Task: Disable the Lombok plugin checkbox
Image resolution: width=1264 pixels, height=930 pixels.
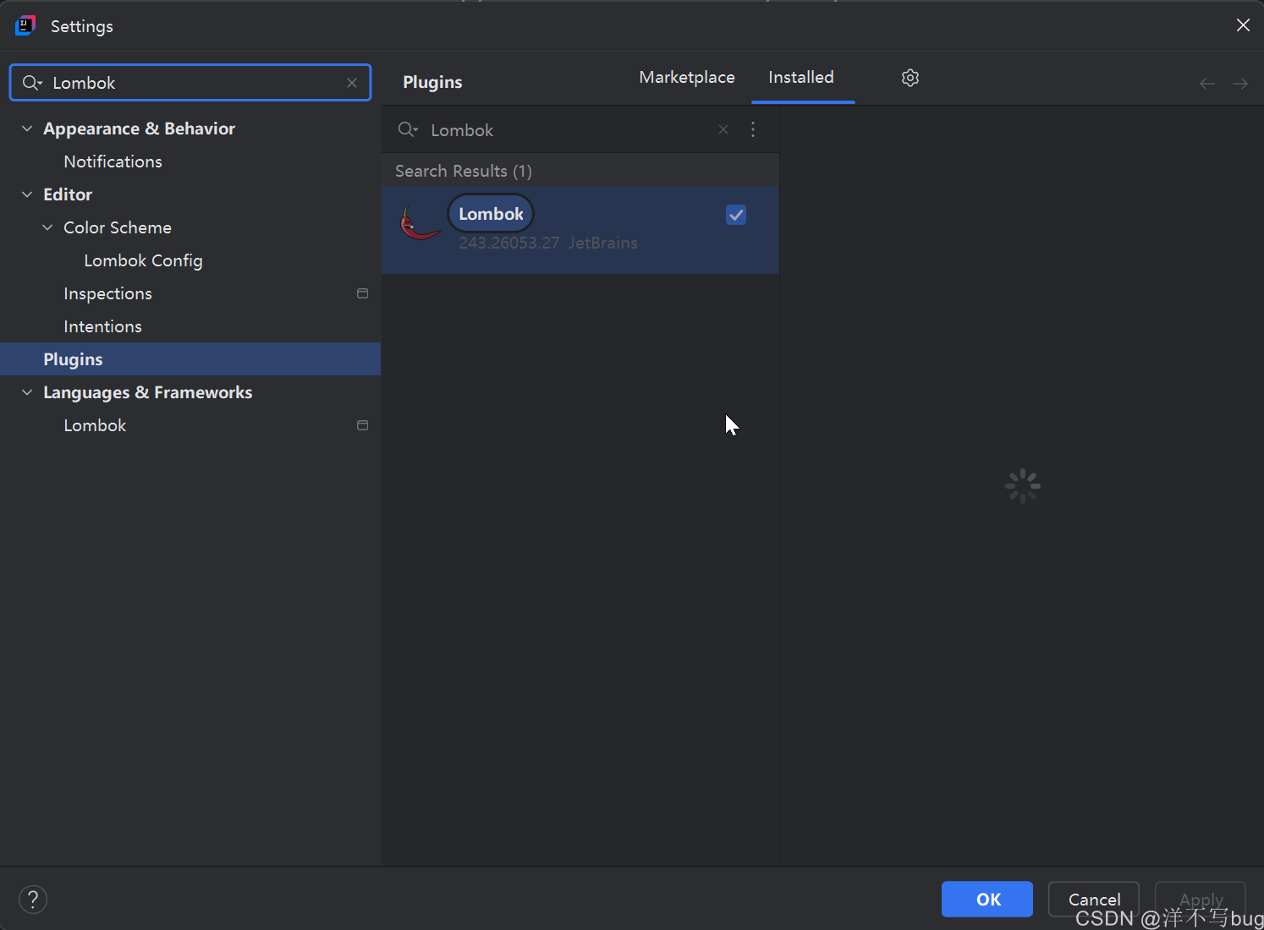Action: tap(736, 215)
